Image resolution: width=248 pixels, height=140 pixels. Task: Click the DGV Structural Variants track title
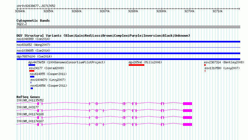[x=103, y=36]
